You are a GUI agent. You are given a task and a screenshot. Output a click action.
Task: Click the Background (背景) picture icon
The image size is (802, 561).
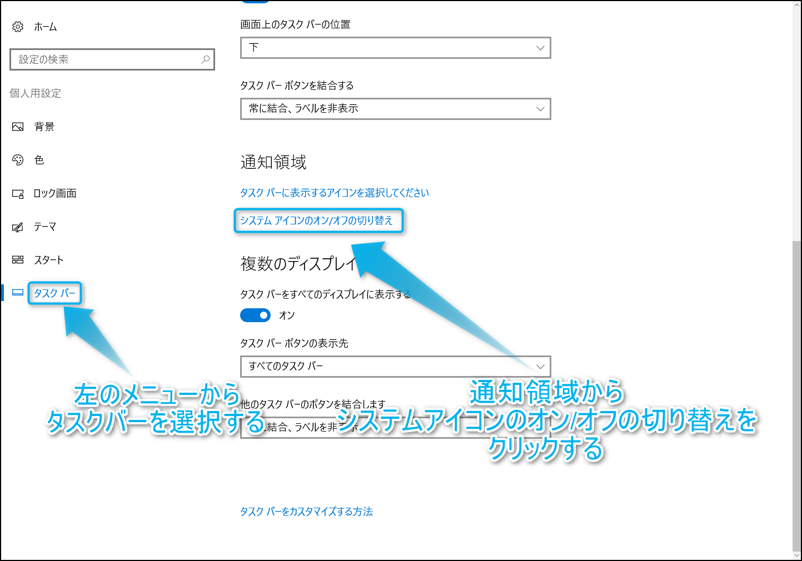[18, 127]
